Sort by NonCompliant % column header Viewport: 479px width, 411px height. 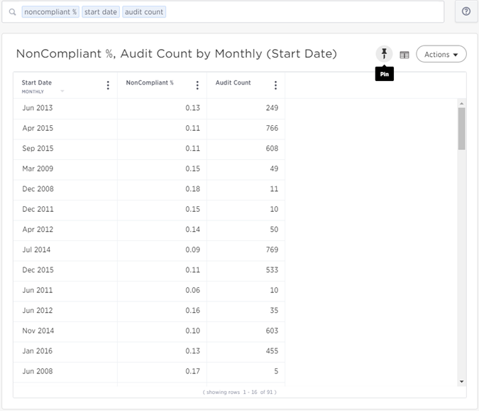(150, 82)
